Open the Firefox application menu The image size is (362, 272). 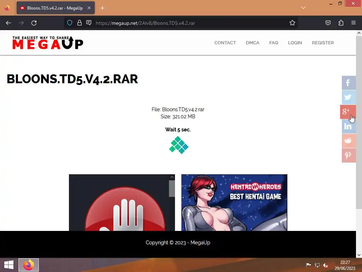(354, 23)
